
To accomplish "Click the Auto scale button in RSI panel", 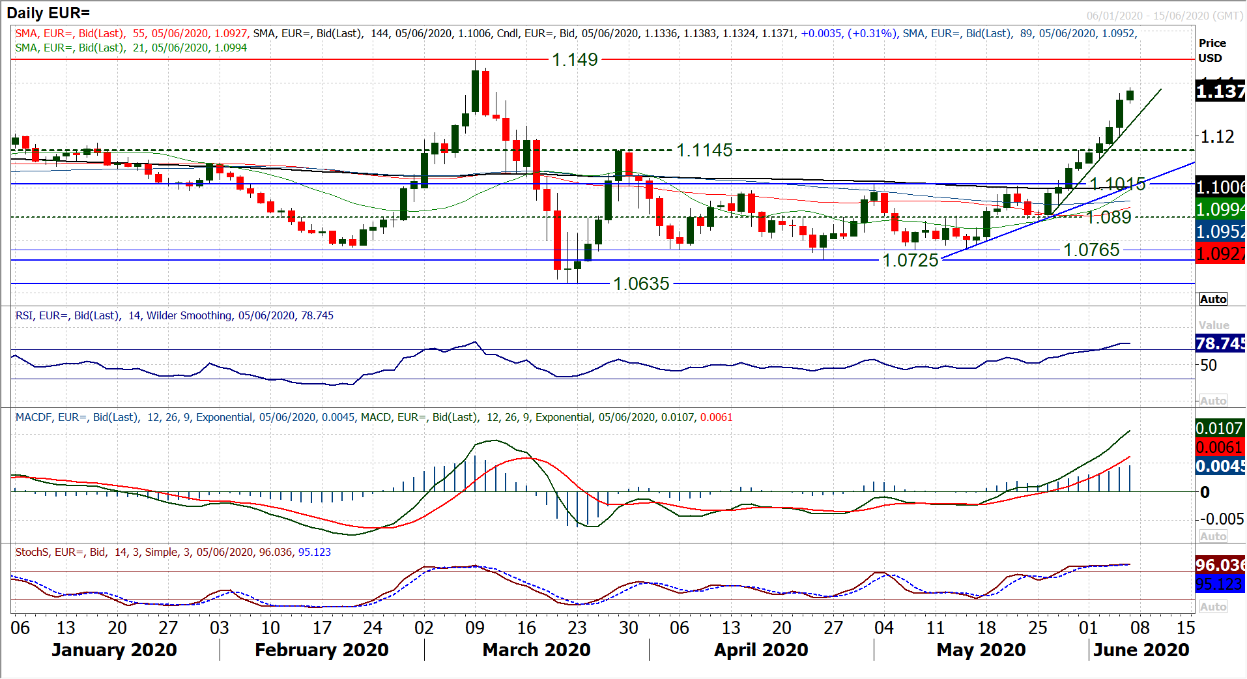I will [x=1212, y=401].
